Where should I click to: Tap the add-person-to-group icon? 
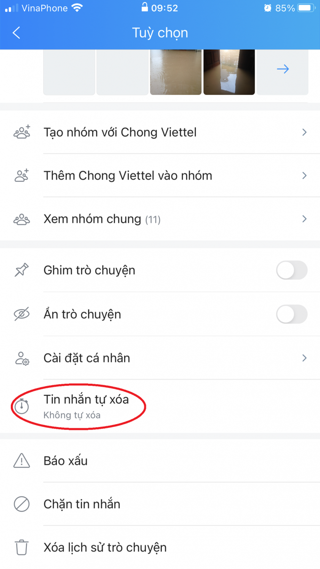point(22,175)
